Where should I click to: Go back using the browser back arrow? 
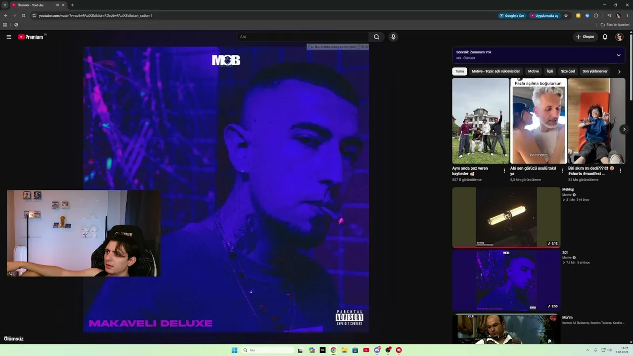click(x=5, y=15)
